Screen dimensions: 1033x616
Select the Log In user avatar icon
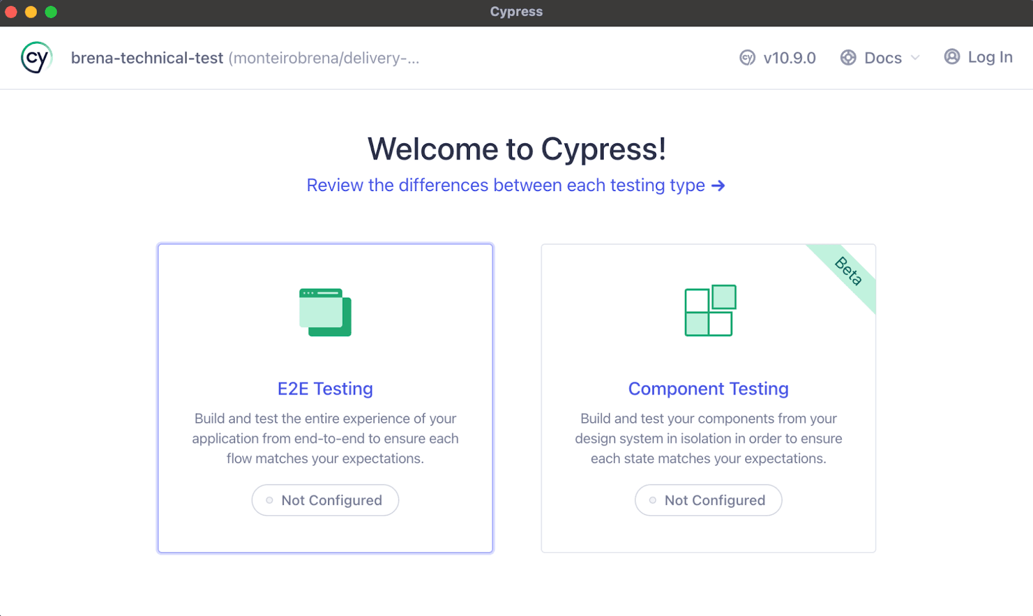951,57
